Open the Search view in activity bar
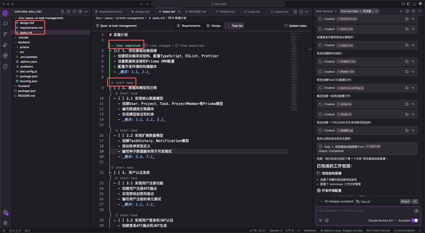The height and width of the screenshot is (233, 425). (5, 24)
